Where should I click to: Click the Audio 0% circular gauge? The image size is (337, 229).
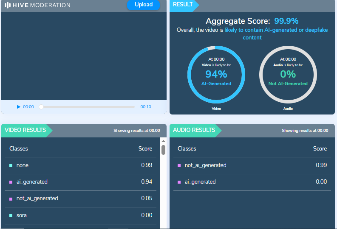point(288,74)
